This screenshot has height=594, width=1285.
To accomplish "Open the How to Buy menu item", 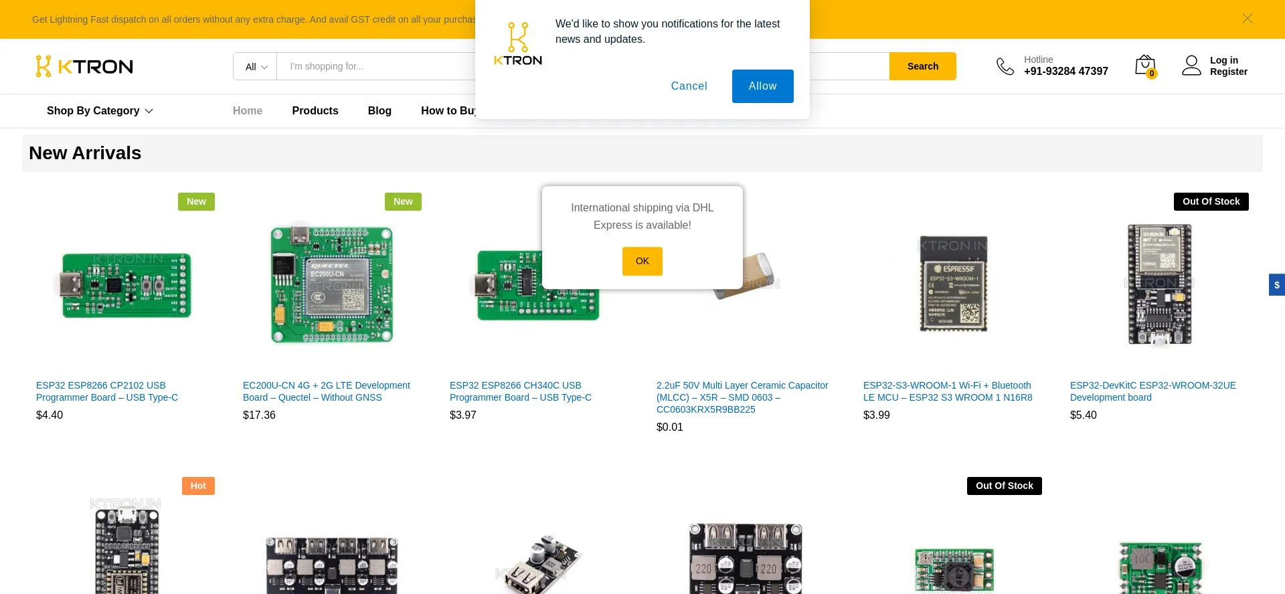I will [x=448, y=111].
